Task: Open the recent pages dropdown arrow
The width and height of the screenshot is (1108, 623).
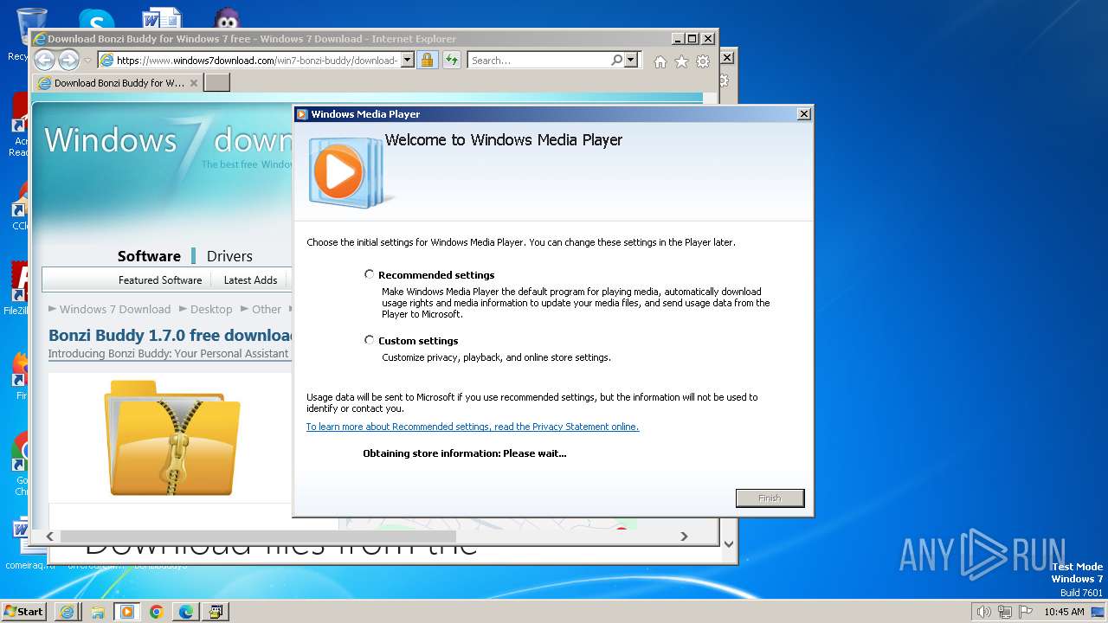Action: 87,61
